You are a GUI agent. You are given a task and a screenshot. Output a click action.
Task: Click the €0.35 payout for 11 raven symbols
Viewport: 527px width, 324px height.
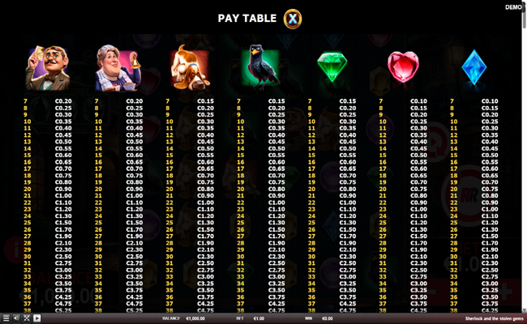(276, 128)
